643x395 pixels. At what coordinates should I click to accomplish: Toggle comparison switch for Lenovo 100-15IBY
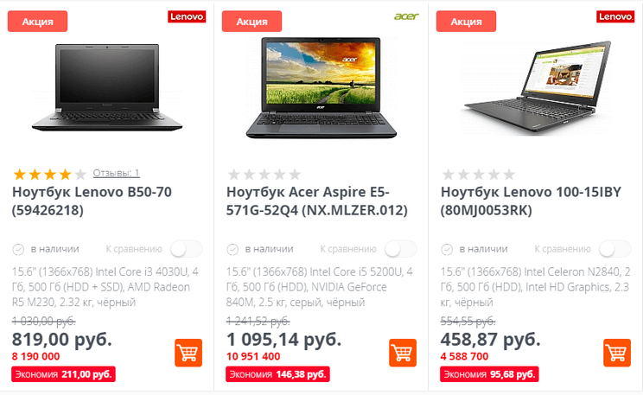click(615, 249)
